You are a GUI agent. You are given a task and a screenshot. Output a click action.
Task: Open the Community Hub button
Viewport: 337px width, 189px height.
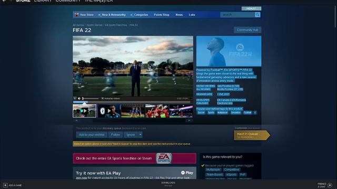pos(247,30)
